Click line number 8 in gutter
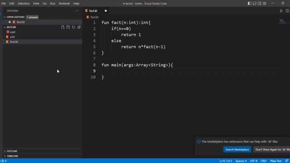 click(94, 65)
